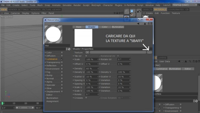
Task: Click the Texture file path field
Action: 118,52
